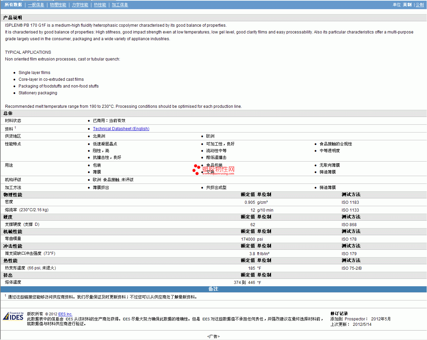Viewport: 427px width, 340px height.
Task: Go to the 物理性能 tab in top bar
Action: coord(58,5)
